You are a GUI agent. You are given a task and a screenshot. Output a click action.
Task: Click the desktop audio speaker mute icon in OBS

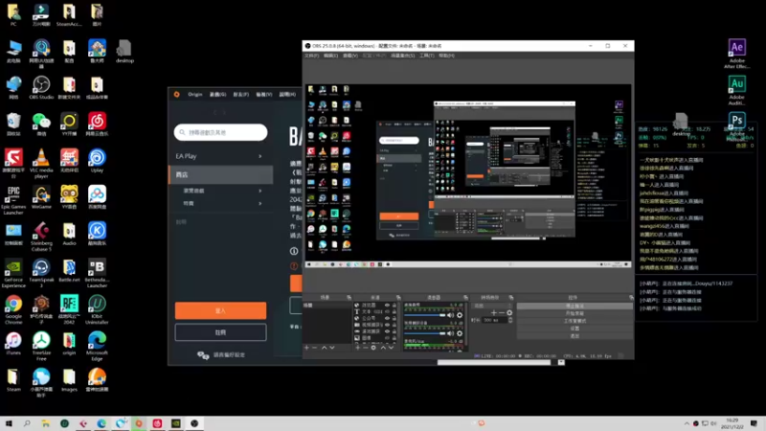(450, 316)
